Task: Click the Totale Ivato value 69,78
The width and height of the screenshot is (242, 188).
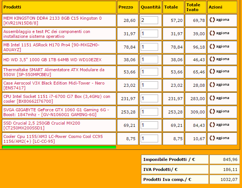Action: [x=199, y=20]
